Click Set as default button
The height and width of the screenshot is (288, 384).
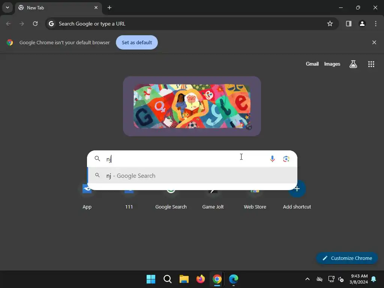point(137,42)
